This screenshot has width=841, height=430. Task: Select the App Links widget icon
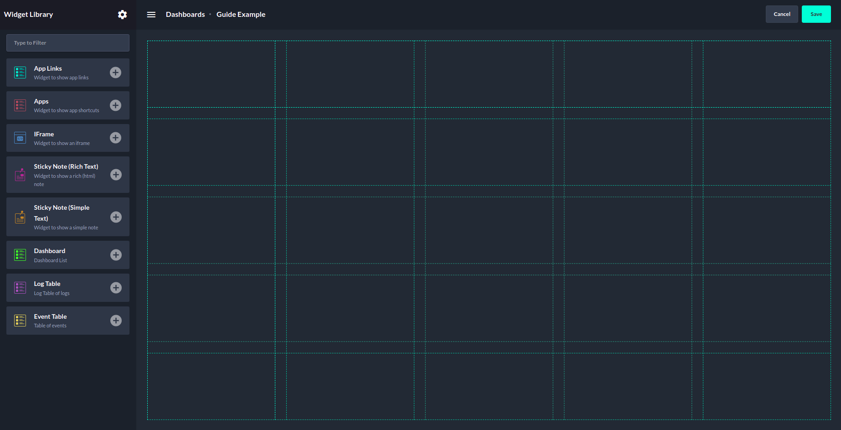(20, 72)
